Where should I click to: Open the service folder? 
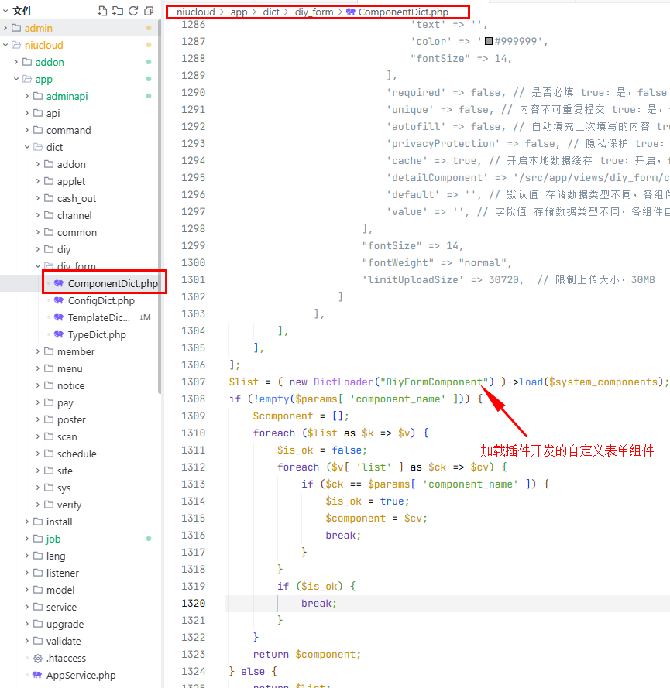tap(61, 608)
